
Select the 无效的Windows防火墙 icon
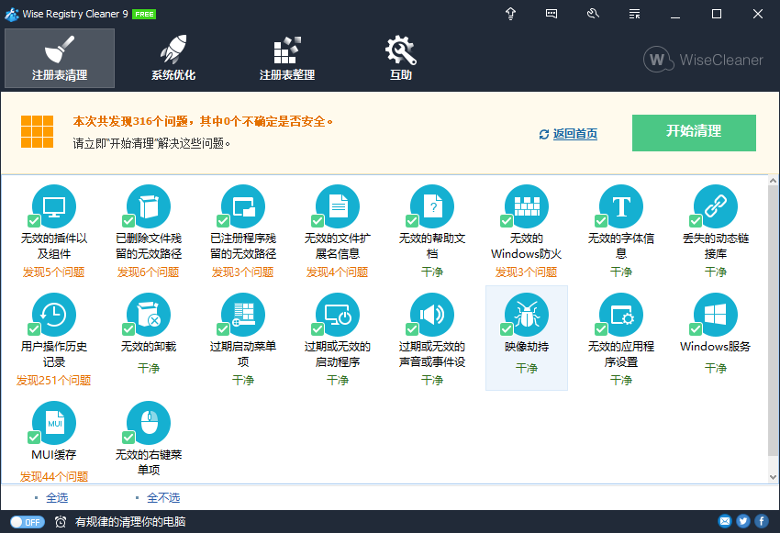[527, 206]
